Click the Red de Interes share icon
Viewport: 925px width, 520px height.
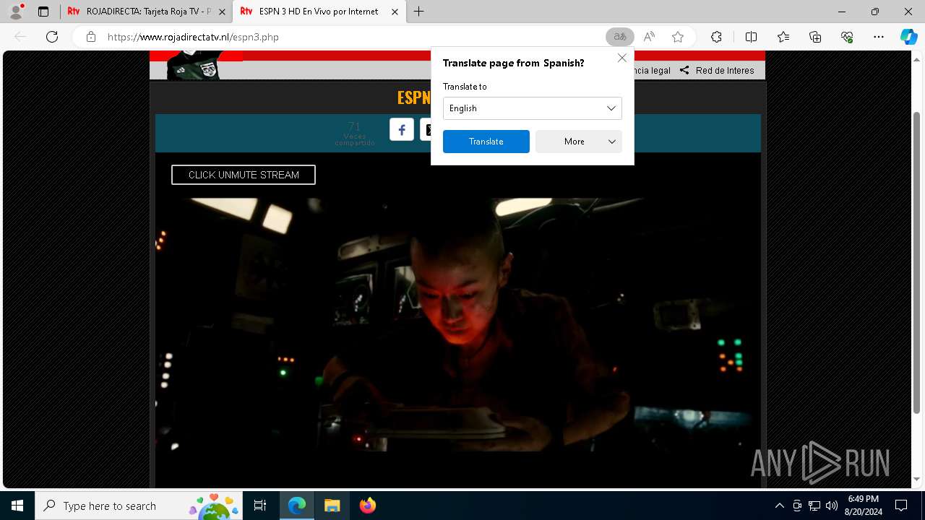click(x=684, y=70)
